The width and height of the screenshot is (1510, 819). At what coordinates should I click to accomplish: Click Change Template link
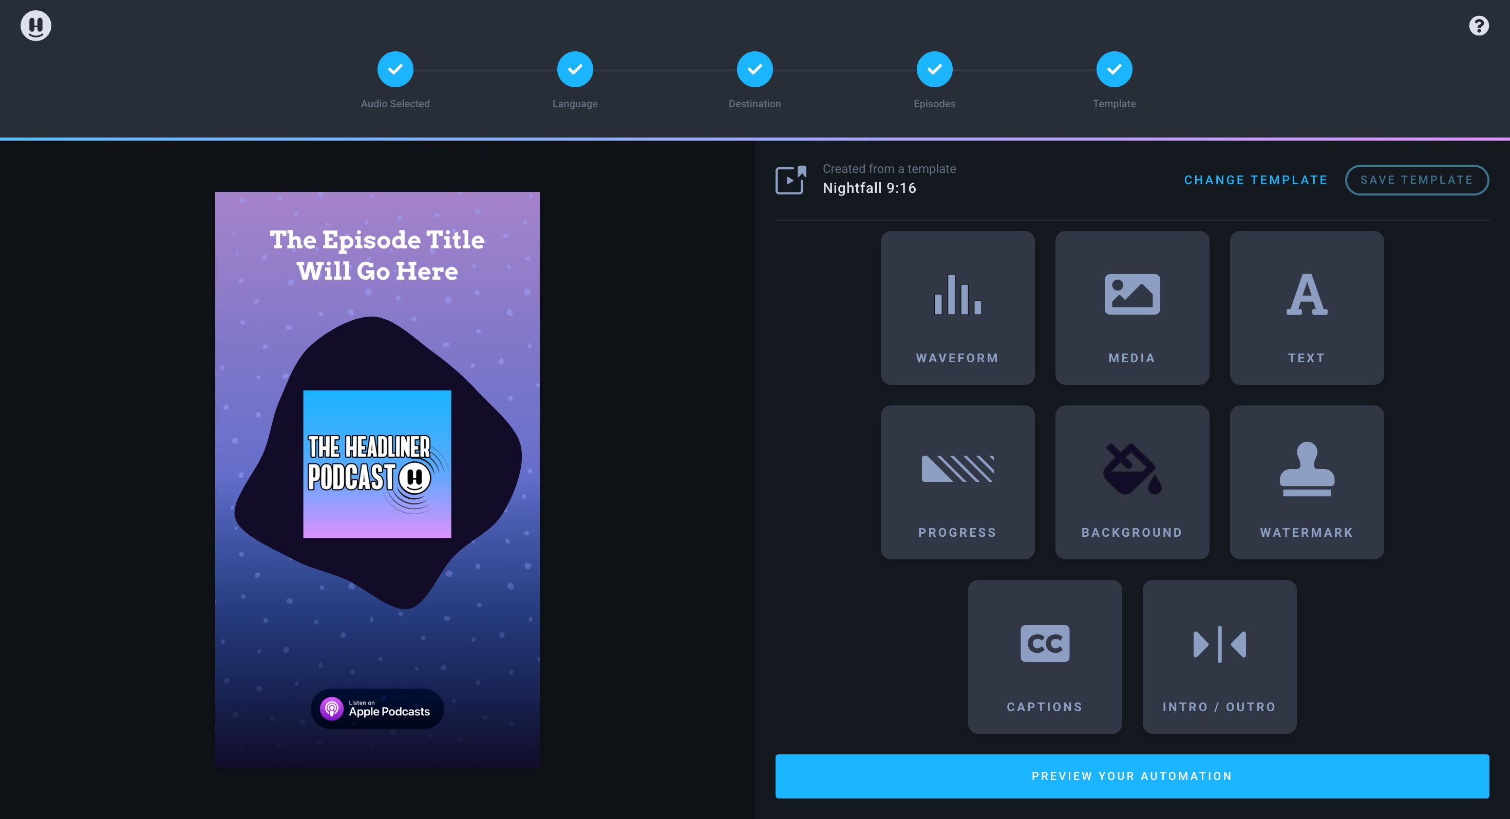(1256, 180)
